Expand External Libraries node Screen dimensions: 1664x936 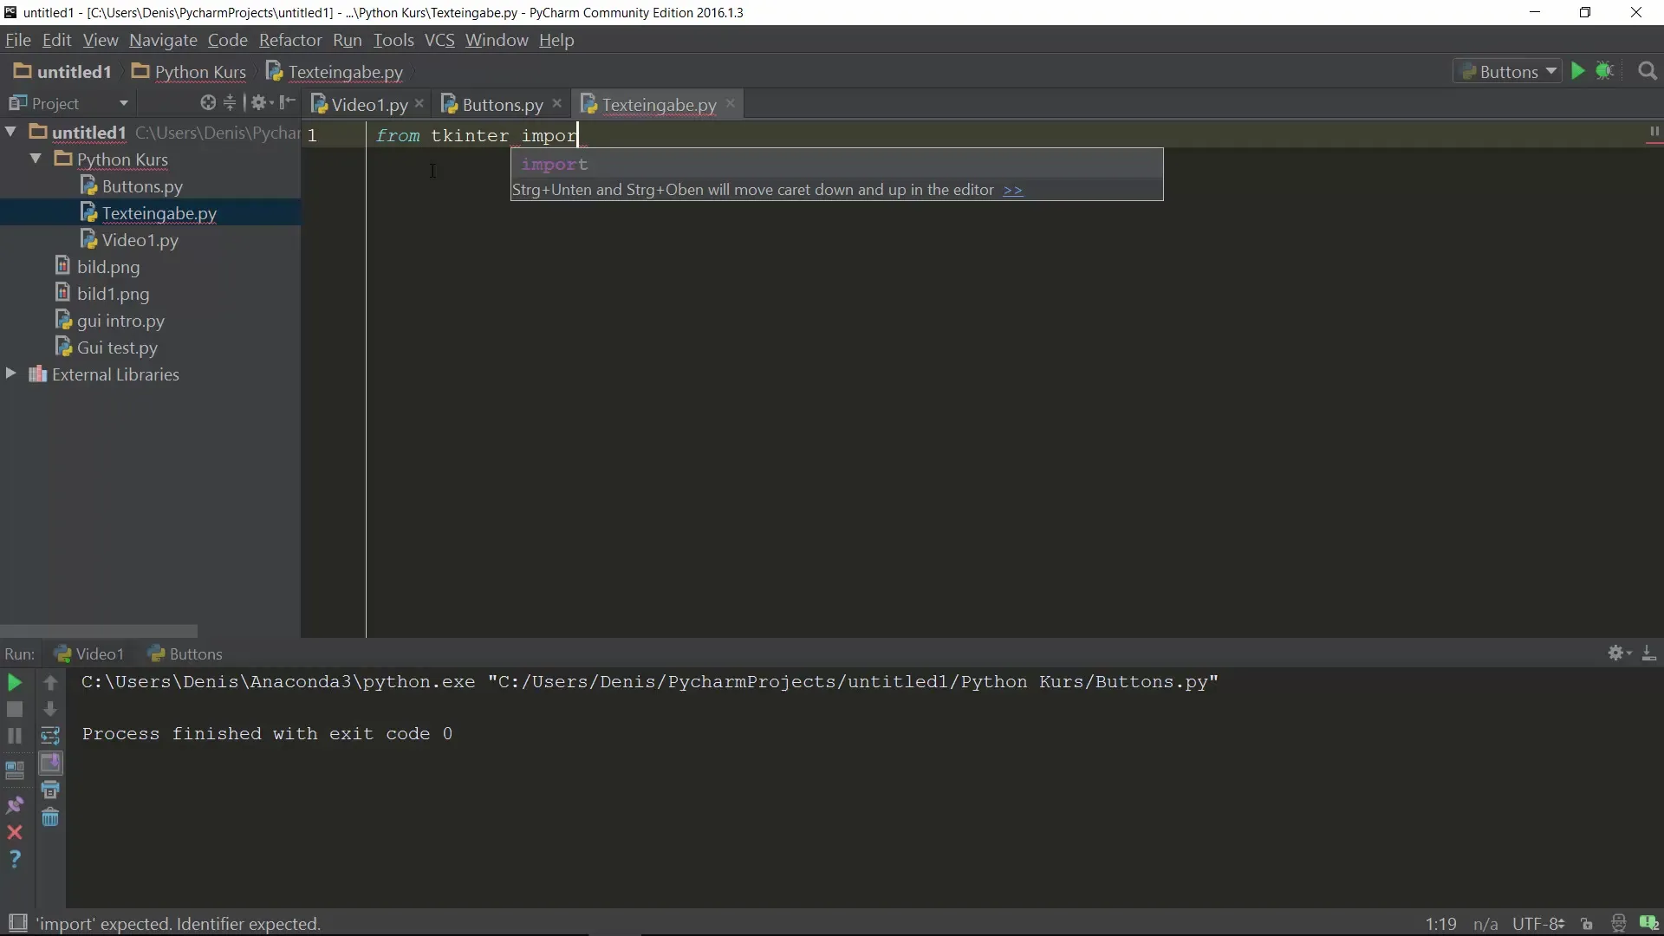click(11, 374)
